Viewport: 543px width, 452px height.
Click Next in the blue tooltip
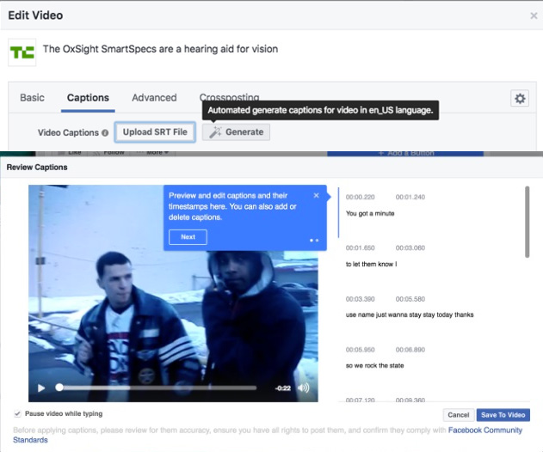(x=188, y=237)
